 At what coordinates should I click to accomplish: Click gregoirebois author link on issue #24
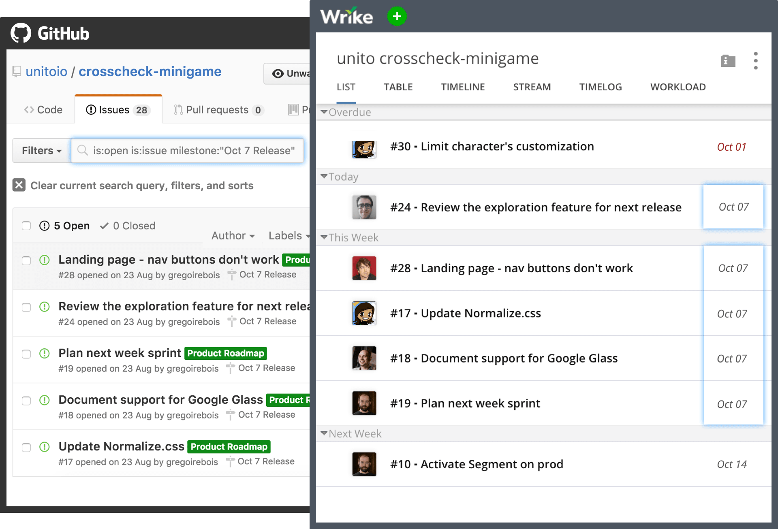click(194, 322)
